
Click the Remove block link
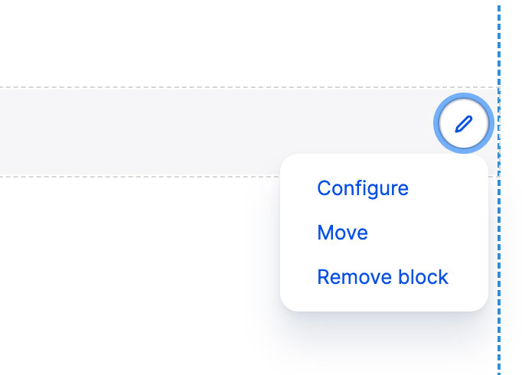coord(383,277)
